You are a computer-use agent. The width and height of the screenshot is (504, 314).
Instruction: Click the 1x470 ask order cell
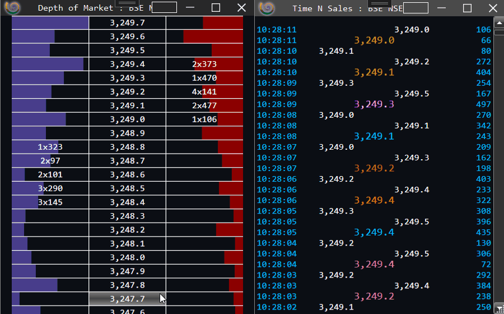pyautogui.click(x=204, y=78)
